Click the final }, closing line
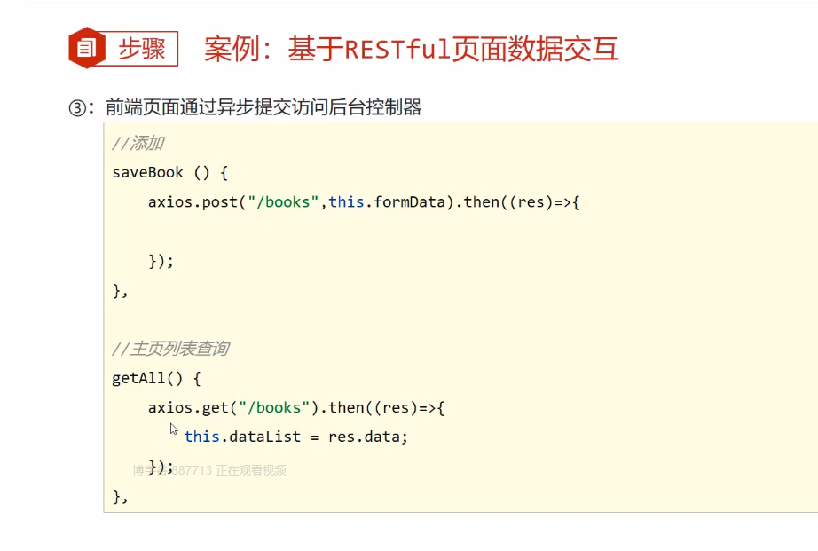The width and height of the screenshot is (818, 551). pyautogui.click(x=120, y=495)
